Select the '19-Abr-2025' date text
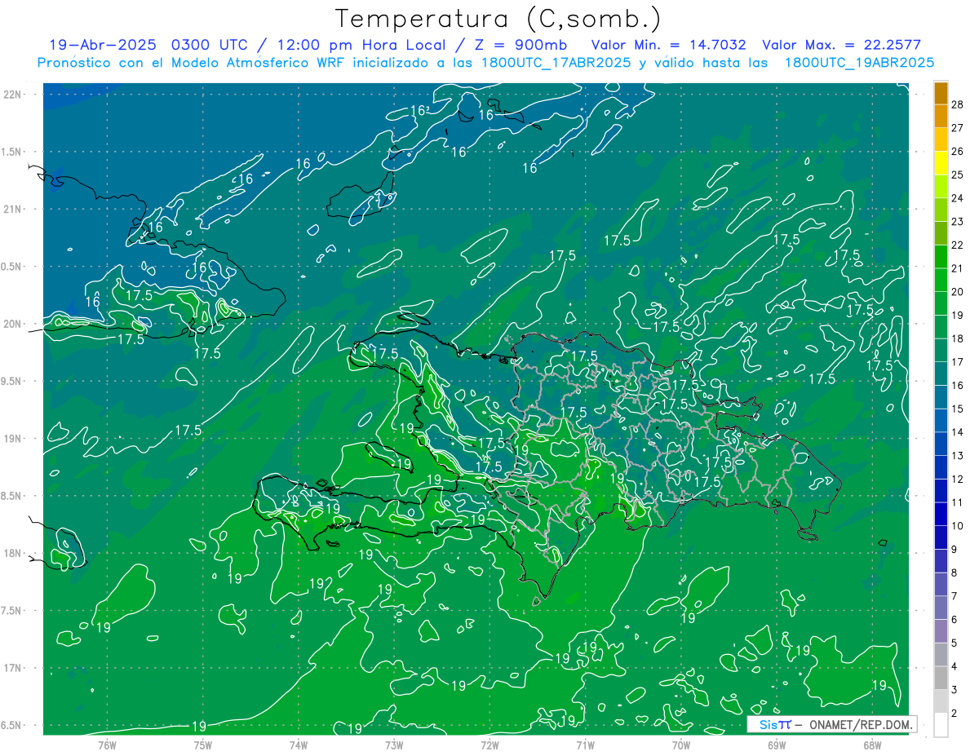The image size is (979, 756). coord(103,45)
